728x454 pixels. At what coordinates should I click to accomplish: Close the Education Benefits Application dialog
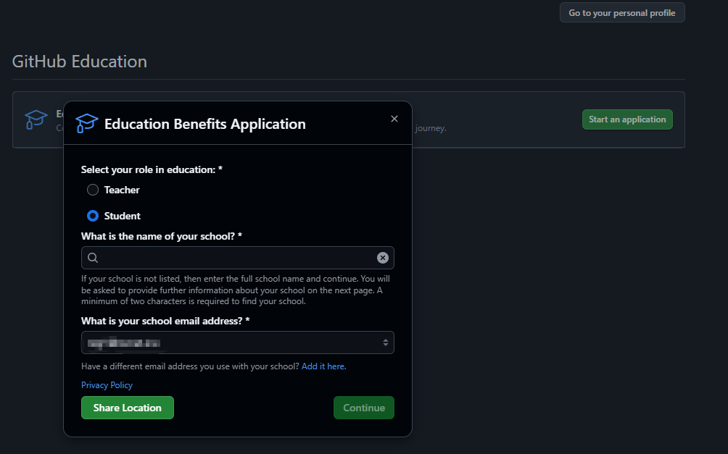click(x=394, y=119)
